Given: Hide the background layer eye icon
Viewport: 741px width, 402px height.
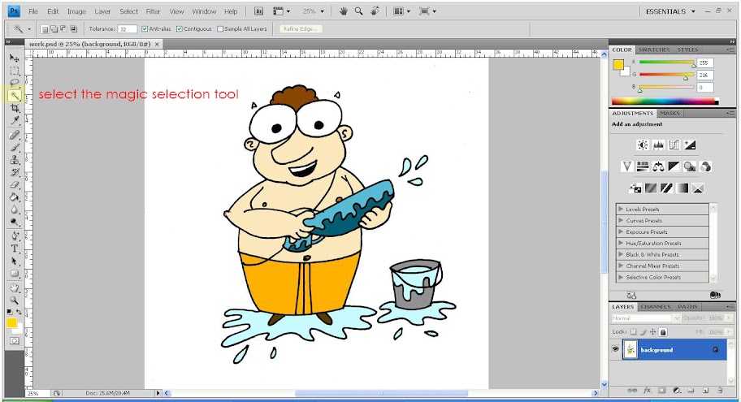Looking at the screenshot, I should click(x=615, y=349).
